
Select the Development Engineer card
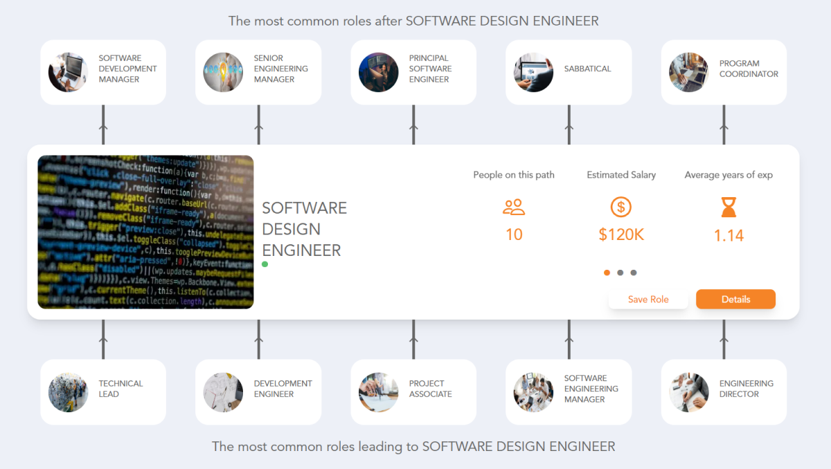click(x=258, y=392)
